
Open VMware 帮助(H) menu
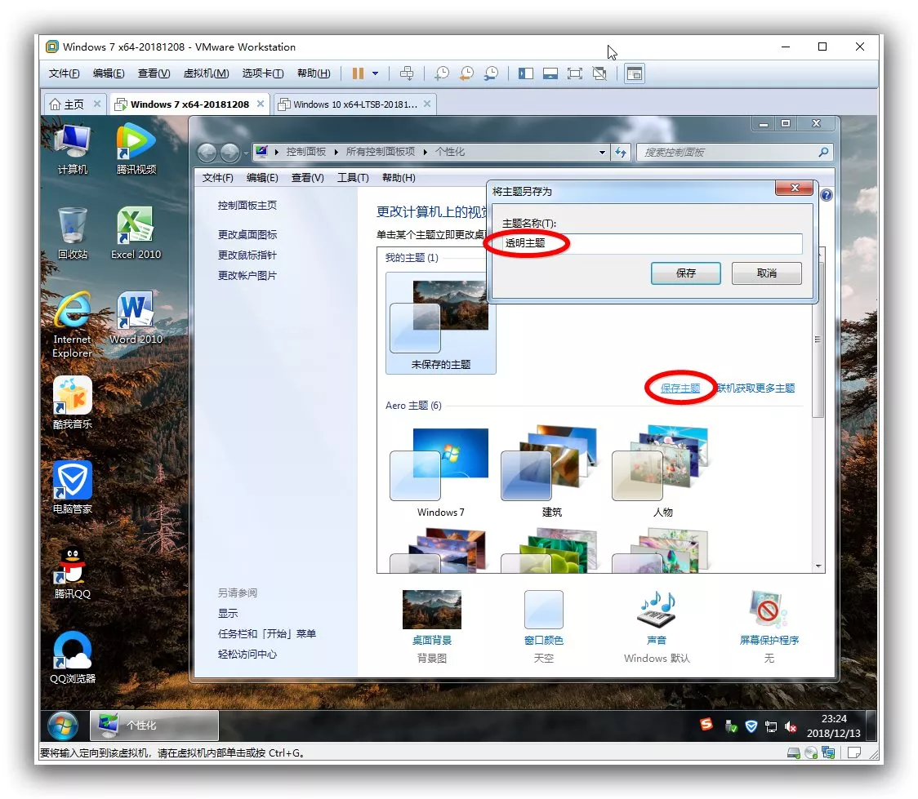314,73
